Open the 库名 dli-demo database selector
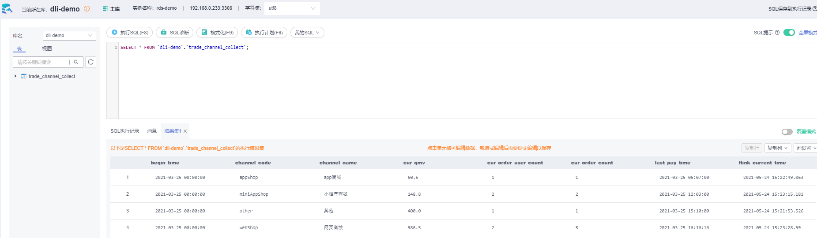 click(x=69, y=35)
